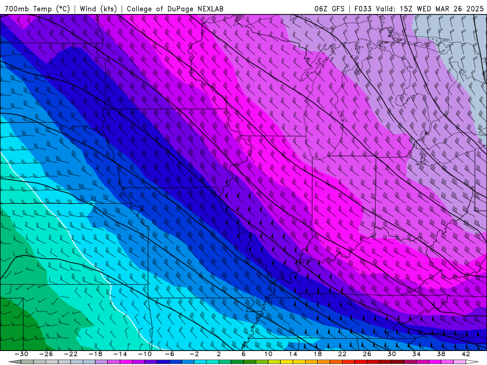Pick the 26 scale number
Viewport: 487px width, 365px height.
click(367, 354)
